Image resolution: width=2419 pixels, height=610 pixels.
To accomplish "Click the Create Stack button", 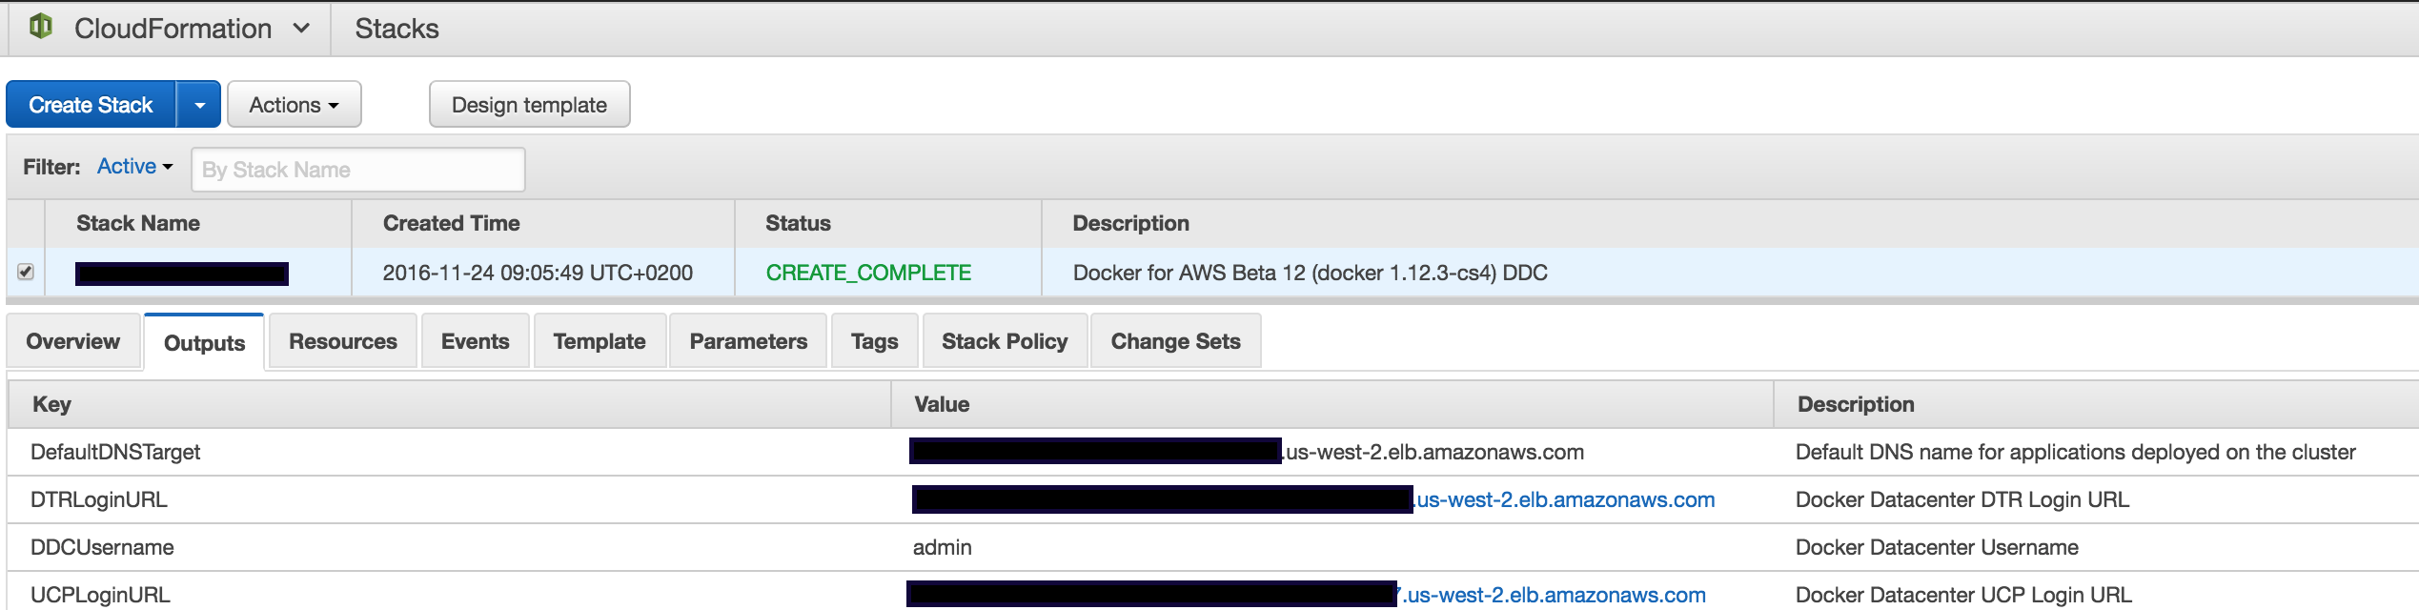I will (x=91, y=105).
